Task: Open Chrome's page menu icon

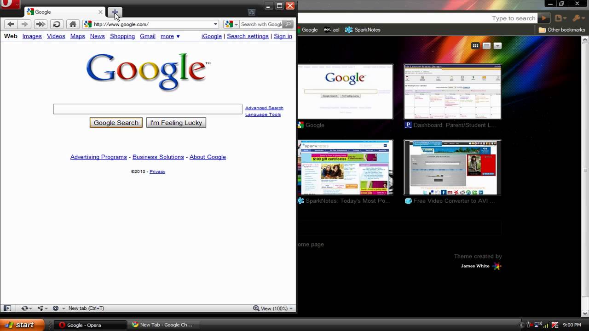Action: [560, 18]
